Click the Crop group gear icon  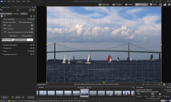click(x=31, y=51)
